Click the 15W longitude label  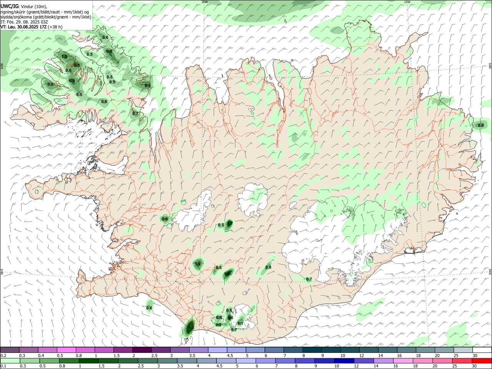pos(407,2)
